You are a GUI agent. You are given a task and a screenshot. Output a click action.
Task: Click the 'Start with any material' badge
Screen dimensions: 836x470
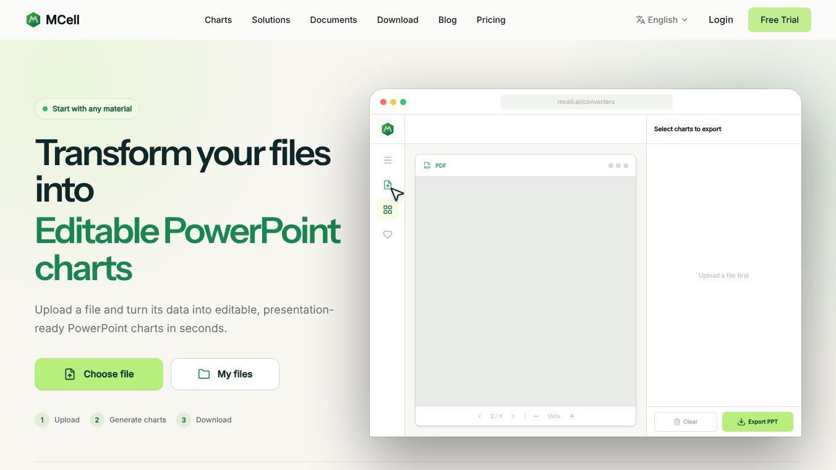click(87, 109)
